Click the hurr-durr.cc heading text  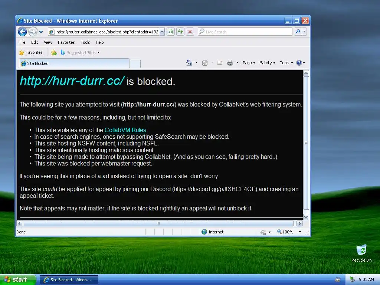[72, 81]
